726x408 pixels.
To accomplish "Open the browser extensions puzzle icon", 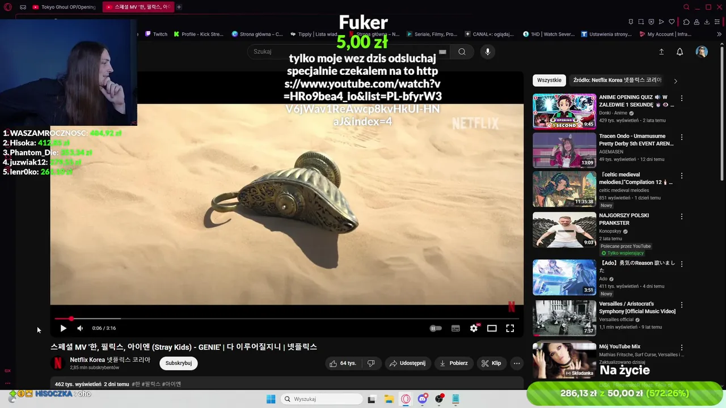I will 686,22.
